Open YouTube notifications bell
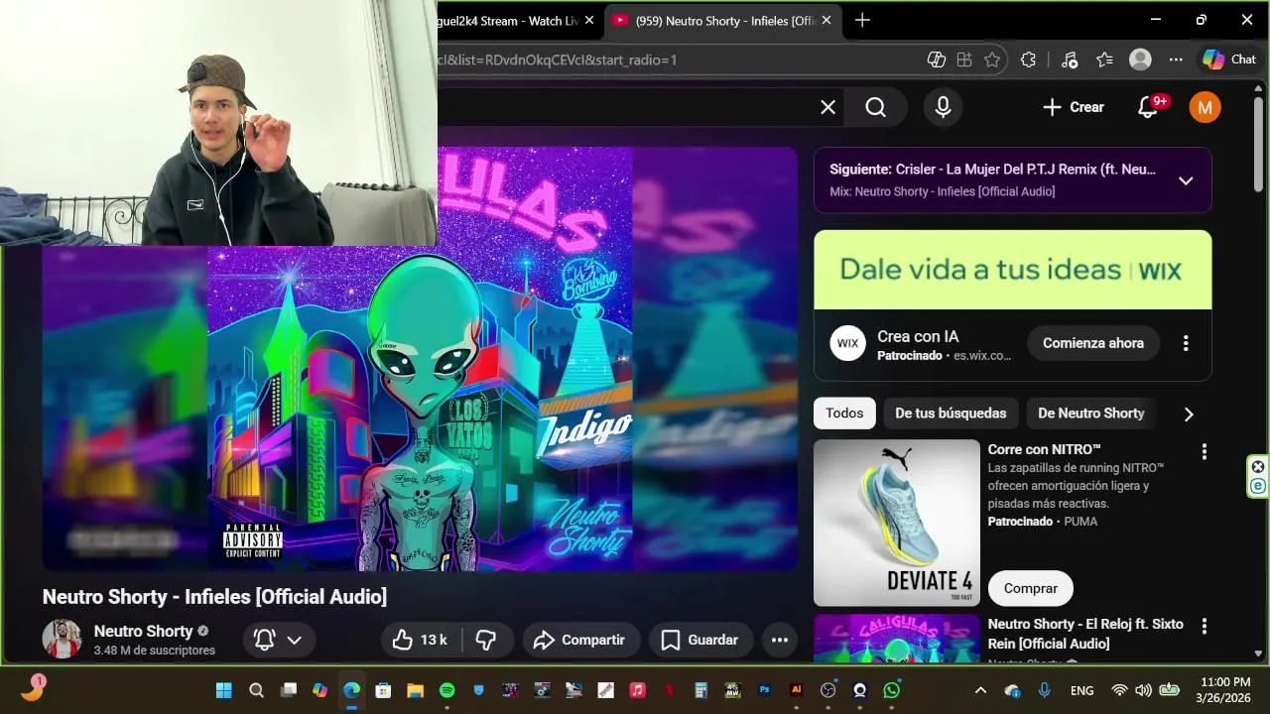Viewport: 1270px width, 714px height. 1148,107
